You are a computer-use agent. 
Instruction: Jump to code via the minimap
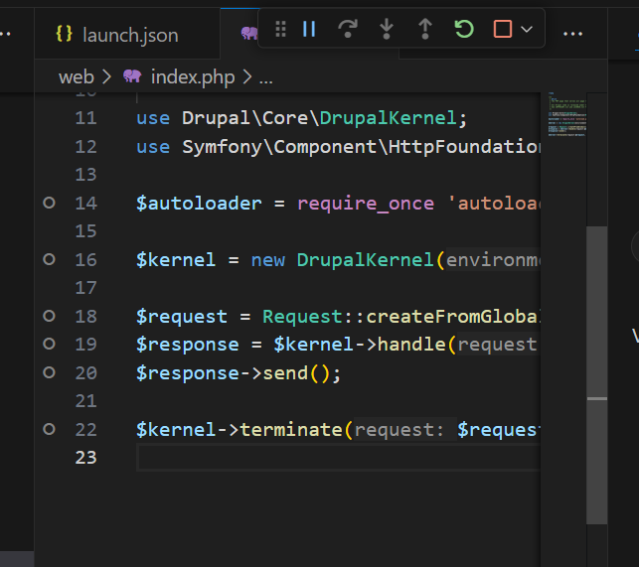(x=566, y=115)
